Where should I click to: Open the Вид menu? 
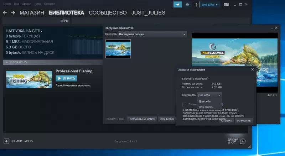point(16,4)
